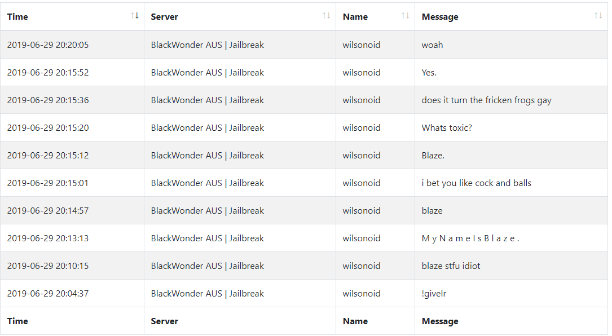Click the sort arrows in Server column
This screenshot has height=336, width=612.
[326, 16]
